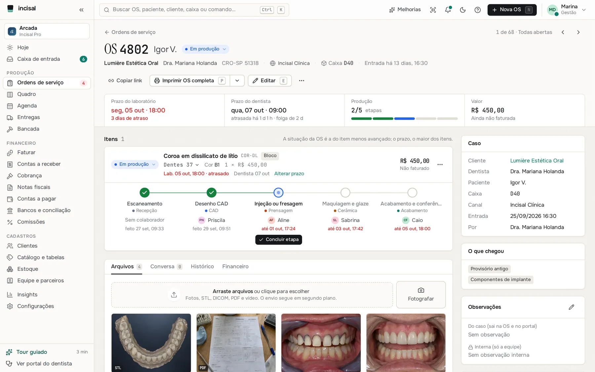Open Insights charts
The width and height of the screenshot is (595, 372).
click(47, 295)
